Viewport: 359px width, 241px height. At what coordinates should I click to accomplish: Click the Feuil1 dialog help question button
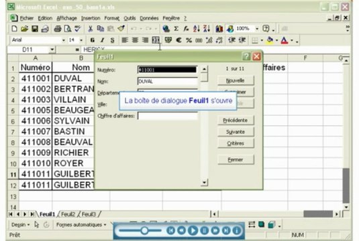(x=246, y=56)
